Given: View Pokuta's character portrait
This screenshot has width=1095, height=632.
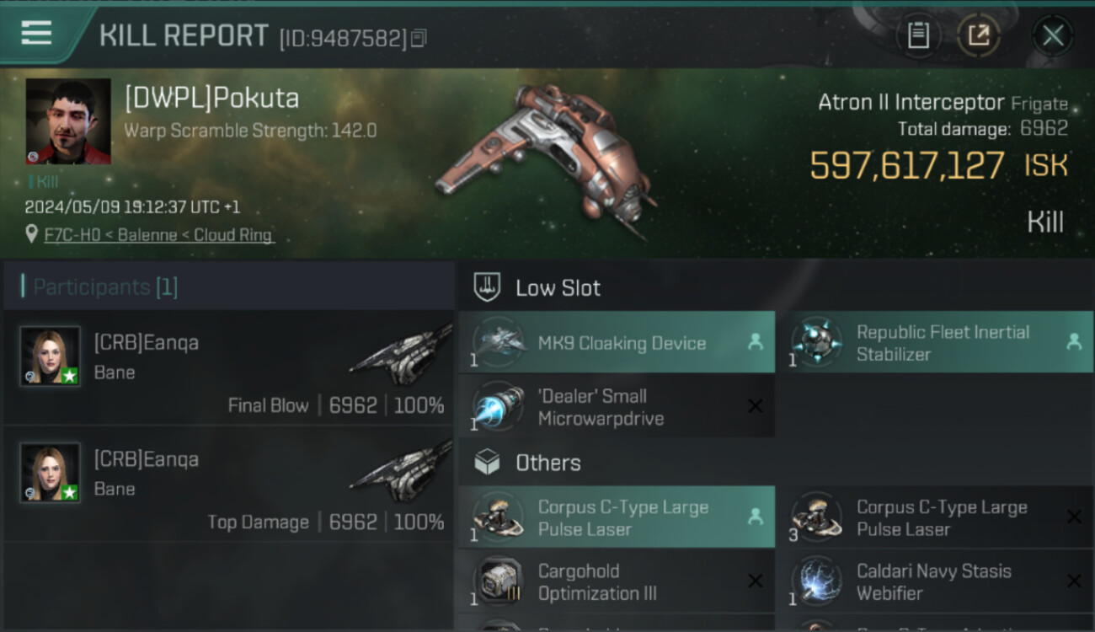Looking at the screenshot, I should 68,121.
